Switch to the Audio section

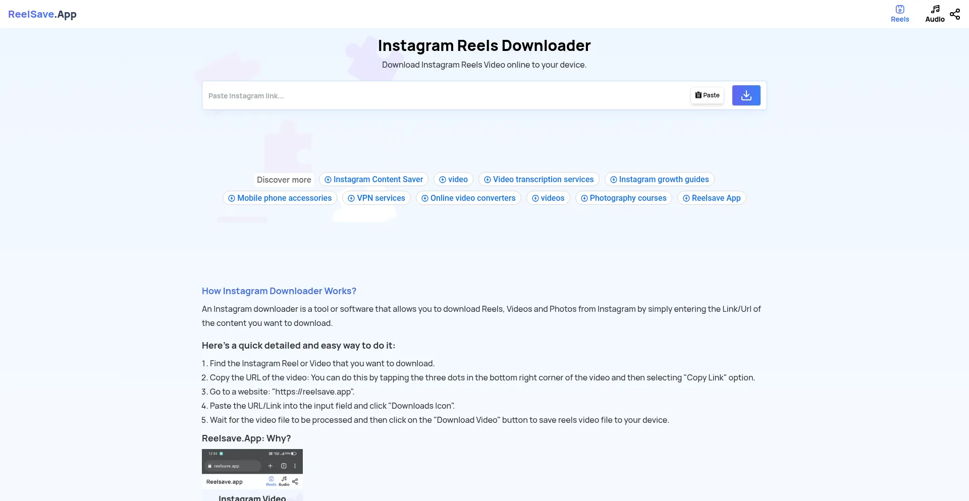934,13
